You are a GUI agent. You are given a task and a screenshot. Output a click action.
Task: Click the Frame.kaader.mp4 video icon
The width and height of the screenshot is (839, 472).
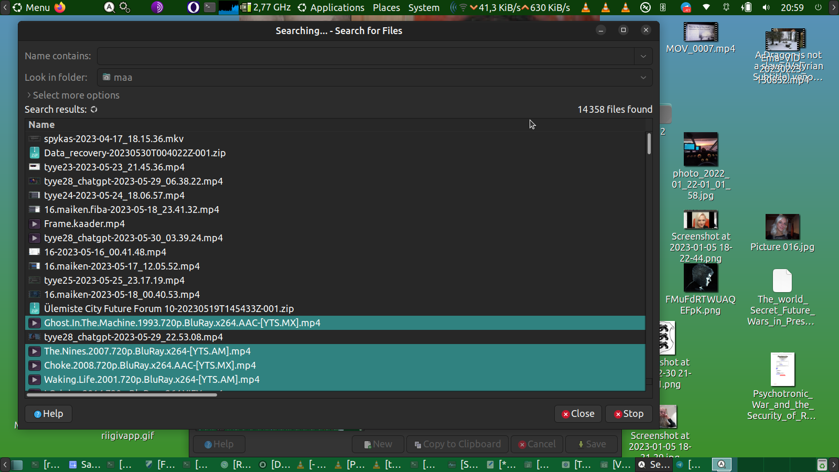tap(35, 224)
